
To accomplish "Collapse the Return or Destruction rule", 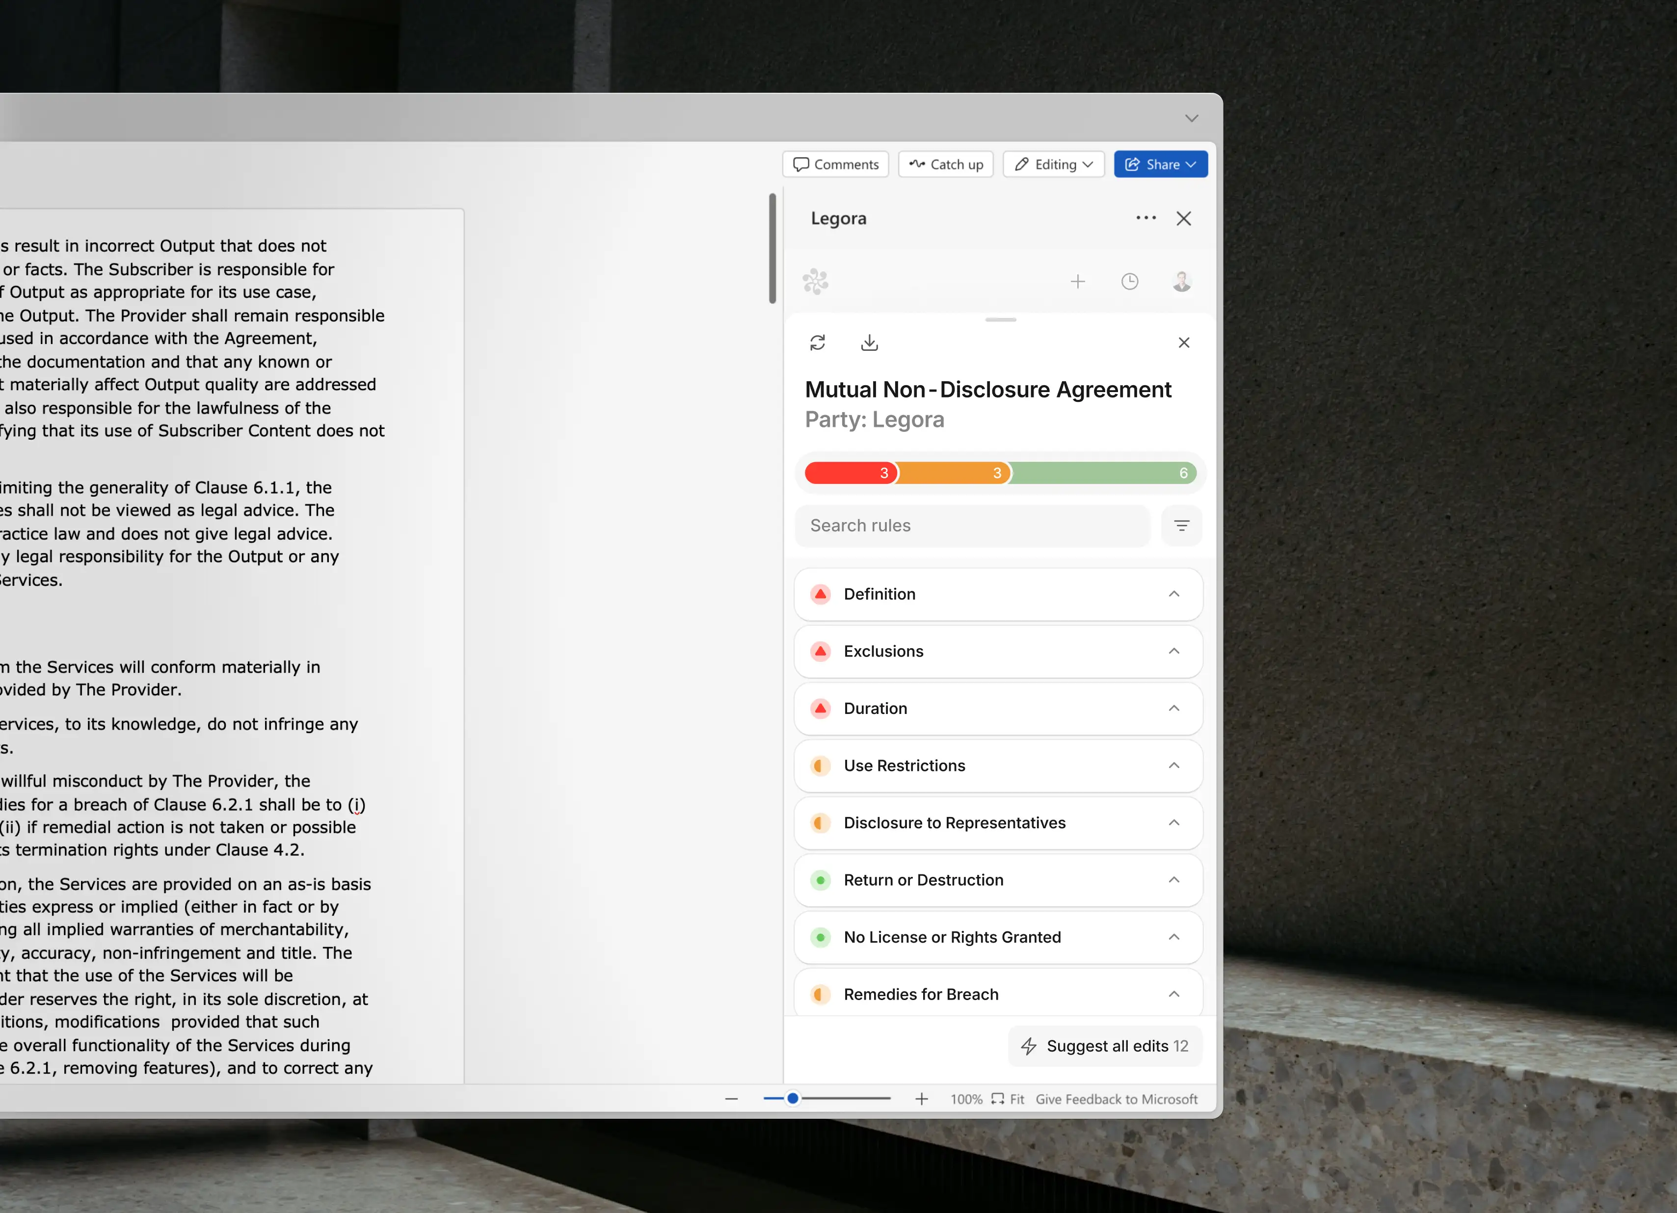I will pos(1174,880).
